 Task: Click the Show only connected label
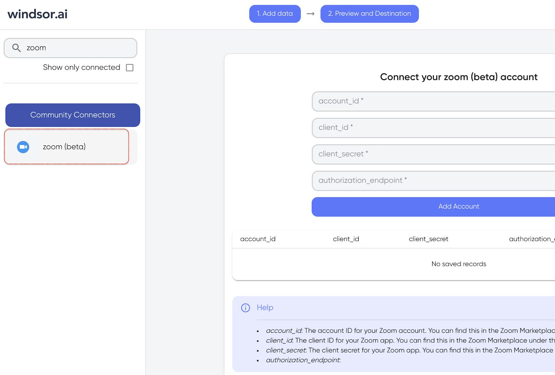(82, 68)
